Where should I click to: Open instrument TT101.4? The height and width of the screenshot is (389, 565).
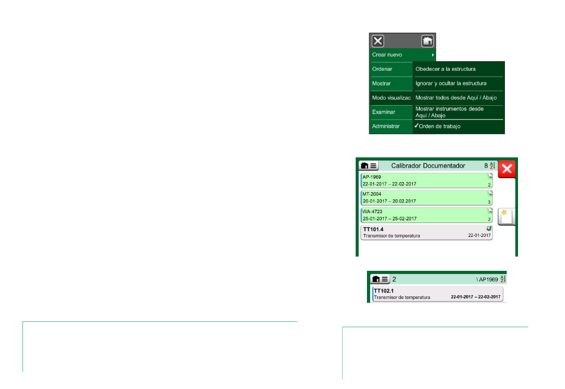426,232
